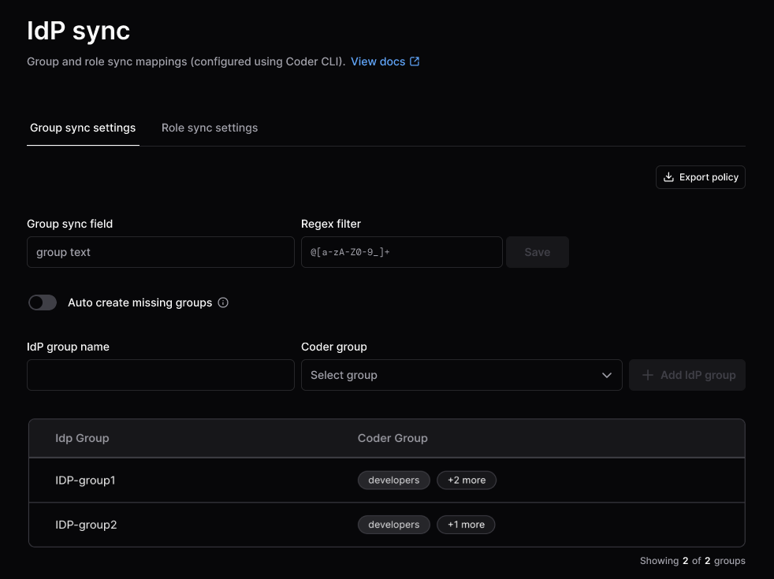Click the Group sync field label
This screenshot has width=774, height=579.
coord(69,224)
